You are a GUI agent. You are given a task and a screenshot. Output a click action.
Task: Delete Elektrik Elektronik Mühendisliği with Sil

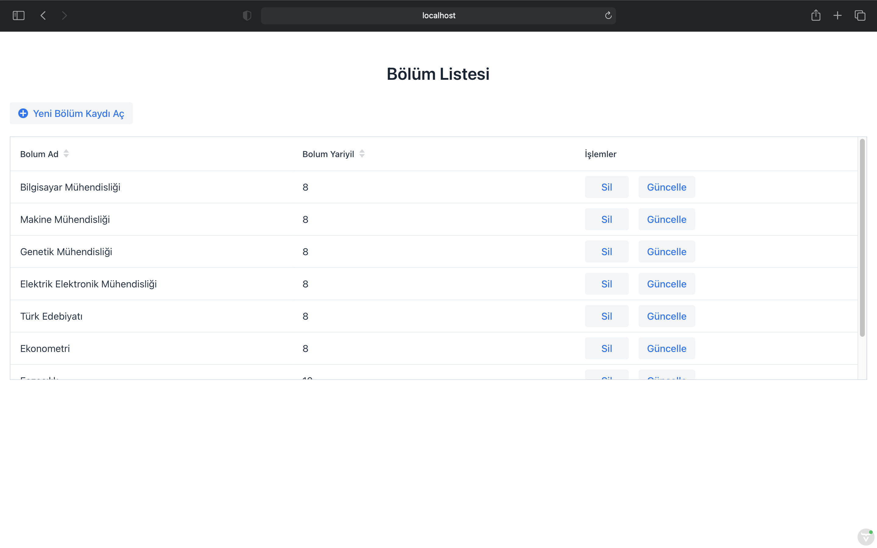pos(607,284)
